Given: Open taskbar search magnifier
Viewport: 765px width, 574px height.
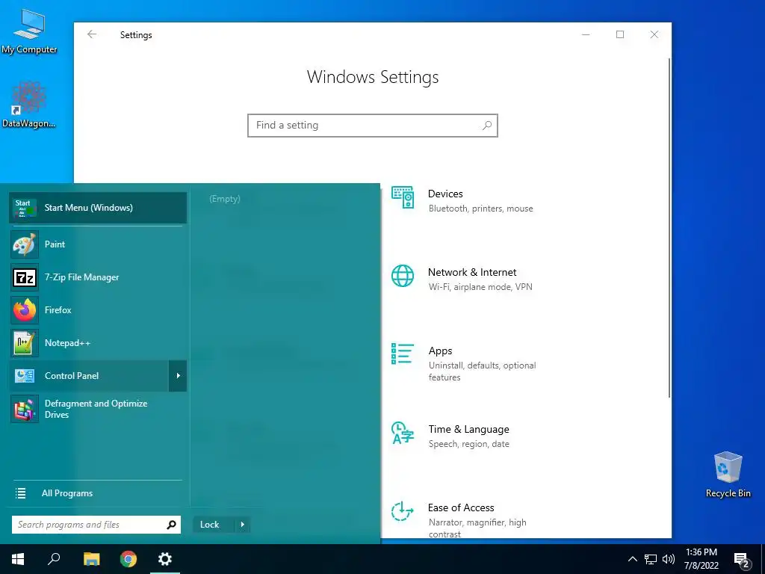Looking at the screenshot, I should point(54,559).
